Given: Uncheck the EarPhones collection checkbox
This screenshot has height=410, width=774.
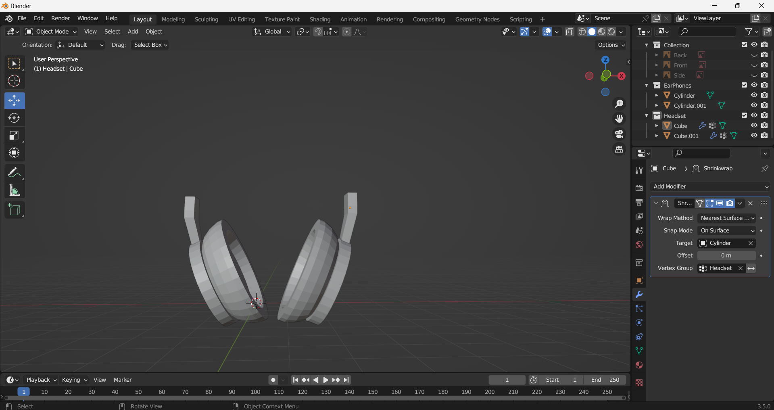Looking at the screenshot, I should tap(744, 85).
